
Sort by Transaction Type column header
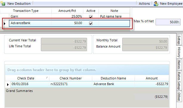point(26,11)
